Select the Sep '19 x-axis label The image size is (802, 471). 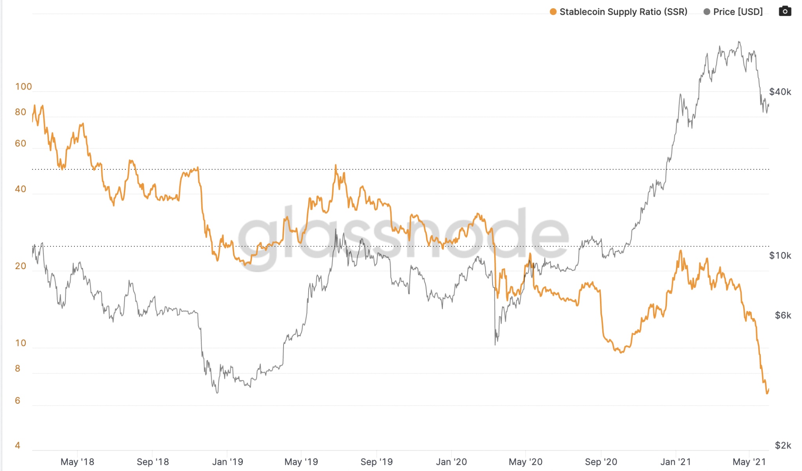(376, 462)
